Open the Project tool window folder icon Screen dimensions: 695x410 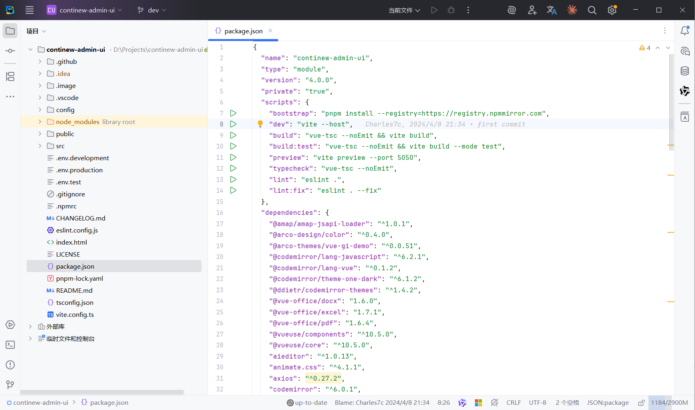click(10, 31)
